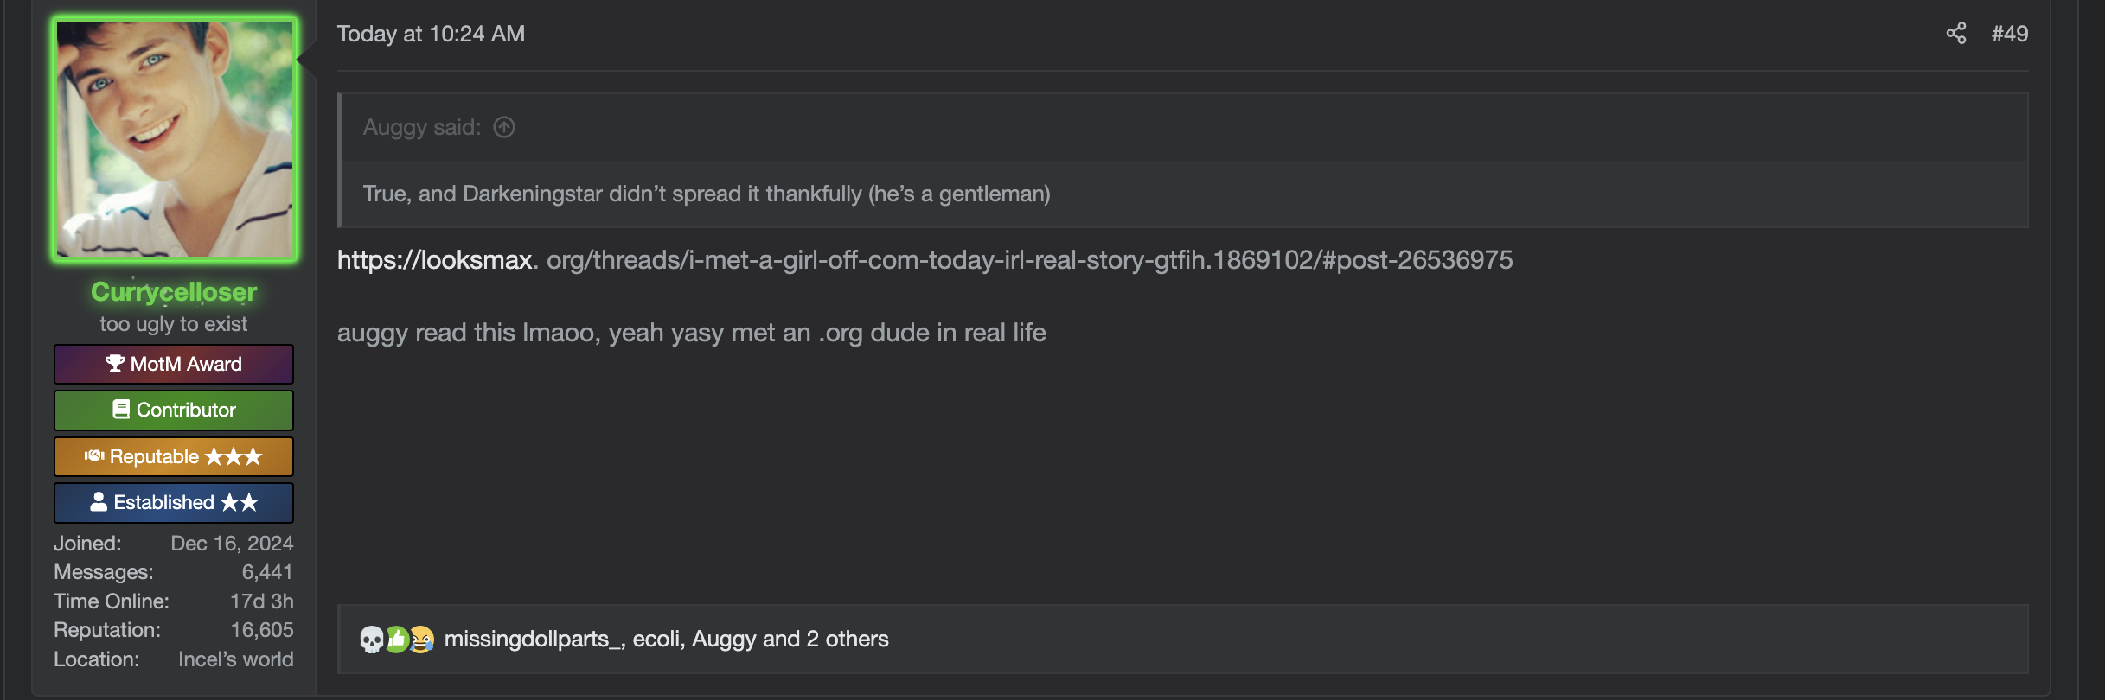Open the Currycelloser username profile
Image resolution: width=2105 pixels, height=700 pixels.
tap(174, 292)
